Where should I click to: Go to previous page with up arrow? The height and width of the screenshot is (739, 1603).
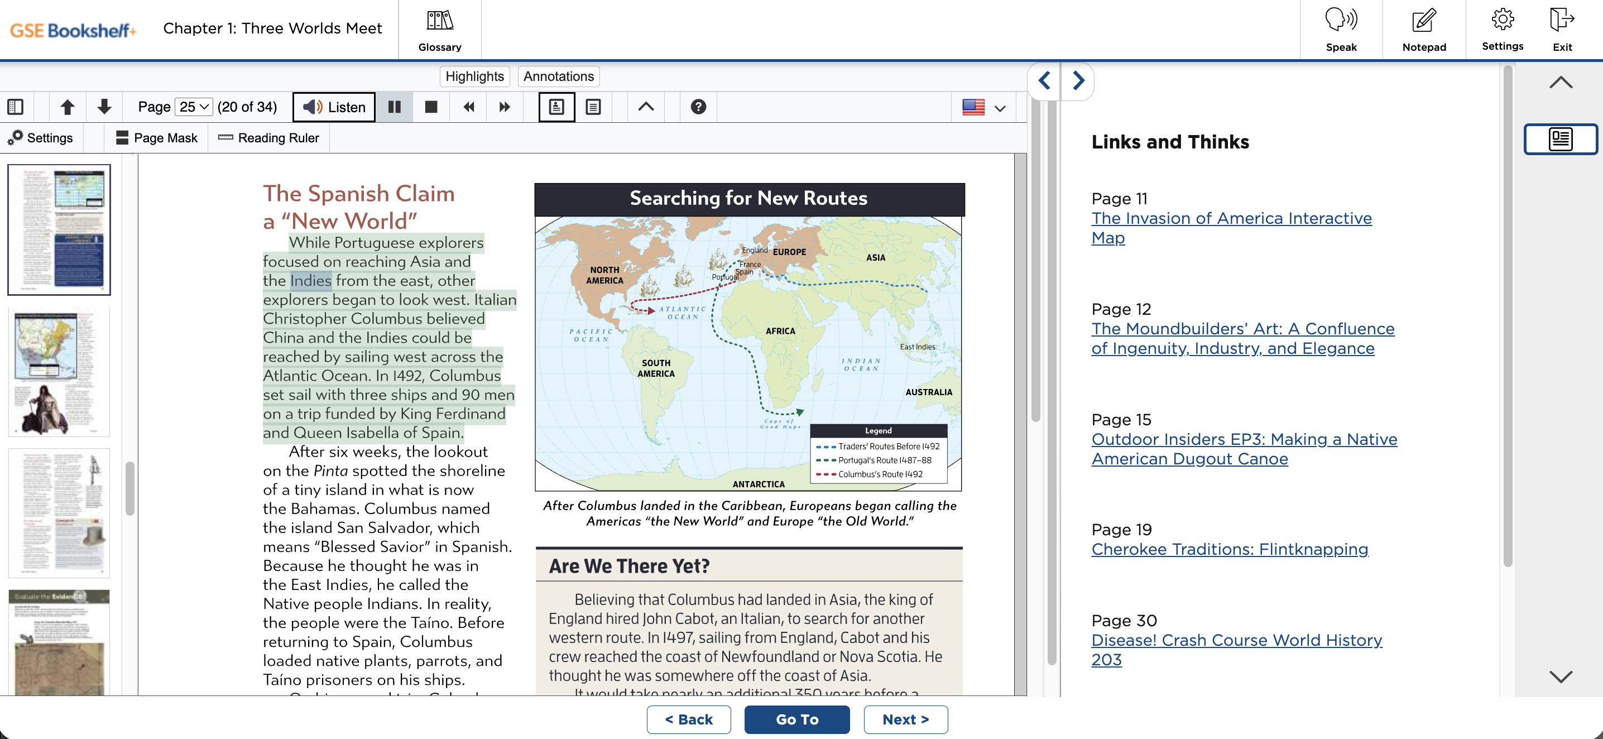(x=67, y=107)
